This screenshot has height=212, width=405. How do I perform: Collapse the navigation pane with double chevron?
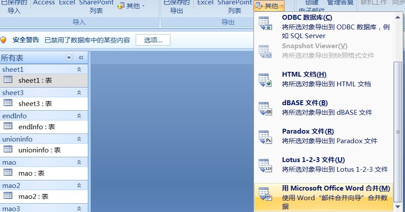click(81, 58)
